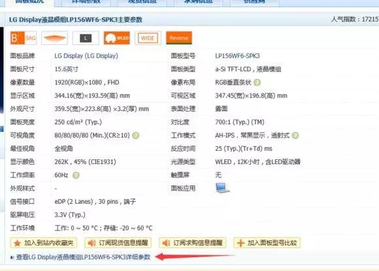The image size is (379, 271).
Task: Click the 面板品牌 row label
Action: [x=22, y=56]
